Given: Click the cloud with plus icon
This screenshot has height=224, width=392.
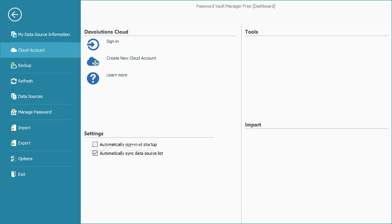Looking at the screenshot, I should point(93,62).
